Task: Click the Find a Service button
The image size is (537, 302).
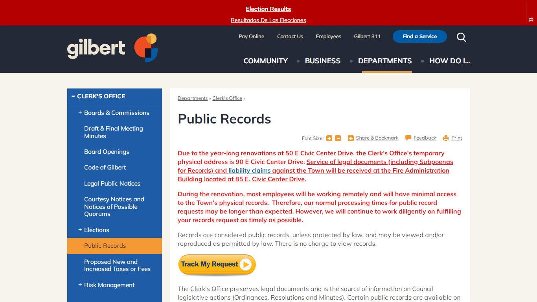Action: pyautogui.click(x=419, y=36)
